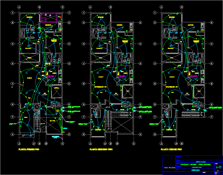Select the red square symbol on first floor plan
Screen dimensions: 223x175
click(60, 17)
